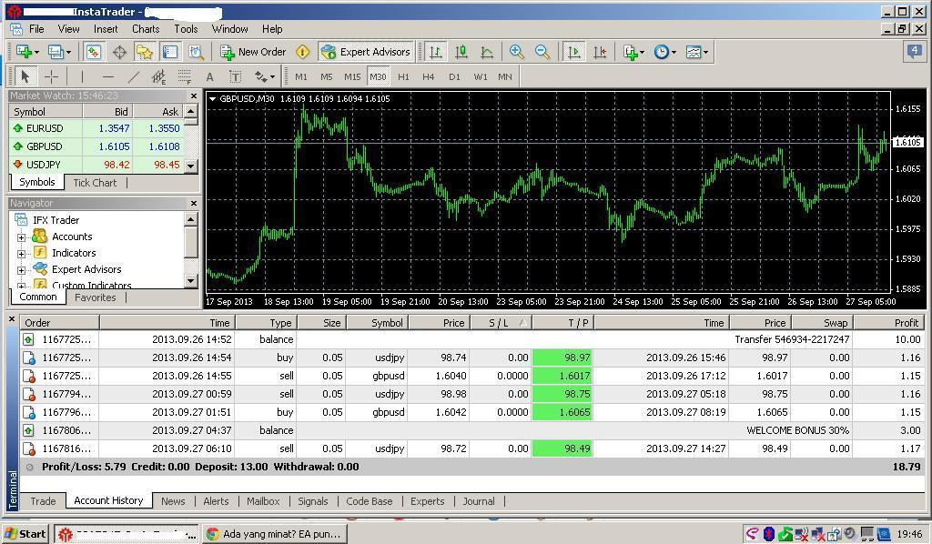Select the trendline drawing tool
The width and height of the screenshot is (932, 544).
(x=134, y=76)
